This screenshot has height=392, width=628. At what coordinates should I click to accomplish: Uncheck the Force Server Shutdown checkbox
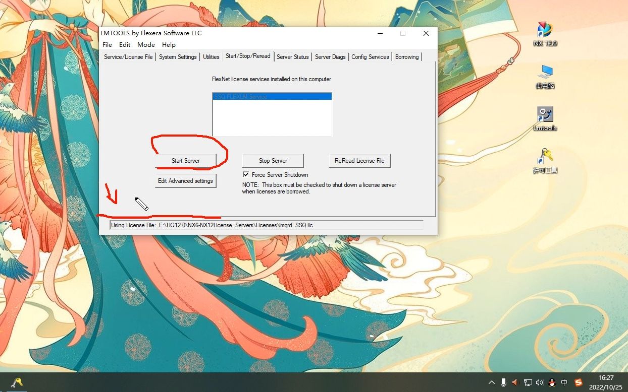point(246,175)
